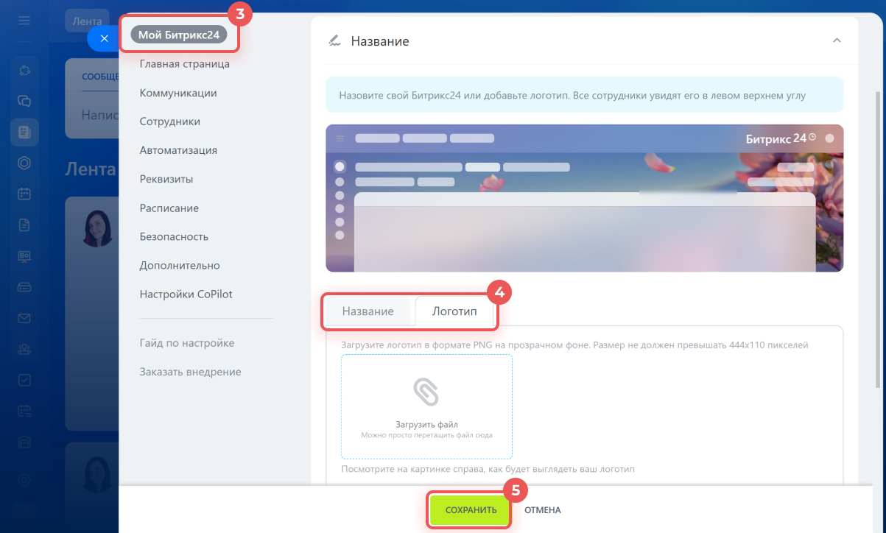
Task: Open the Calendar sidebar icon
Action: (x=24, y=194)
